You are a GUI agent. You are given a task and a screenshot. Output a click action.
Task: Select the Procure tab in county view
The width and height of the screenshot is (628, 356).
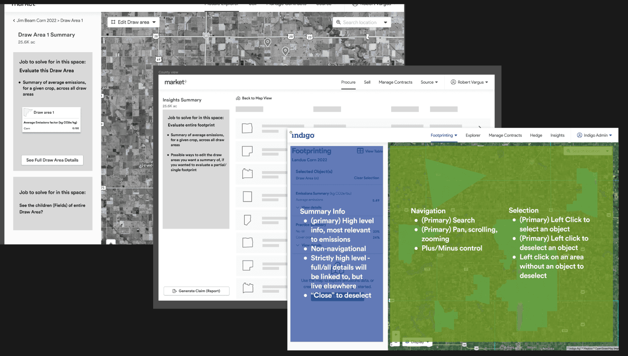[x=348, y=82]
